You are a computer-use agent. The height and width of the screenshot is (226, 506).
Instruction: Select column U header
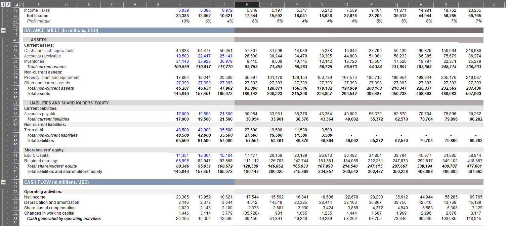pyautogui.click(x=493, y=4)
